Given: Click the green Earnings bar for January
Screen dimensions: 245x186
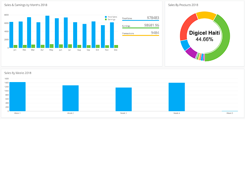Looking at the screenshot, I should coord(15,46).
